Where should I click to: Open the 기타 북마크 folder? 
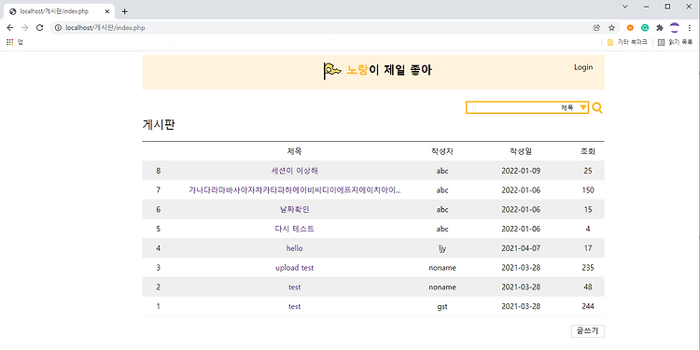[627, 42]
